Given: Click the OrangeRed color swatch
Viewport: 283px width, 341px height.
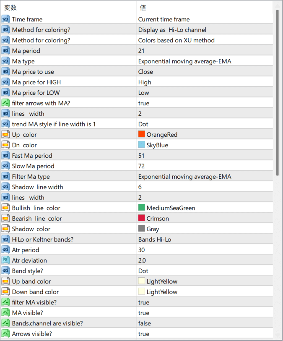Looking at the screenshot, I should click(142, 135).
